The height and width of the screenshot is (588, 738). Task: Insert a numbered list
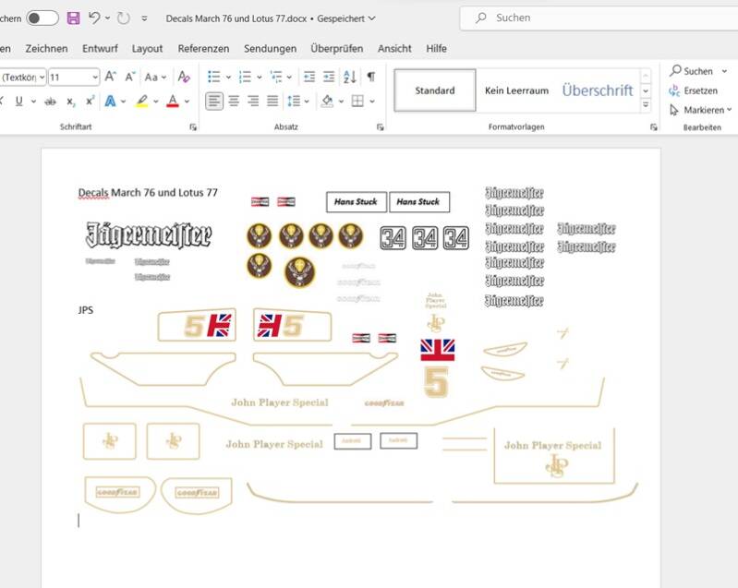245,77
